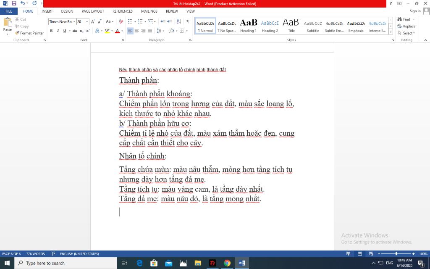The image size is (430, 269).
Task: Toggle Bold formatting
Action: point(51,31)
